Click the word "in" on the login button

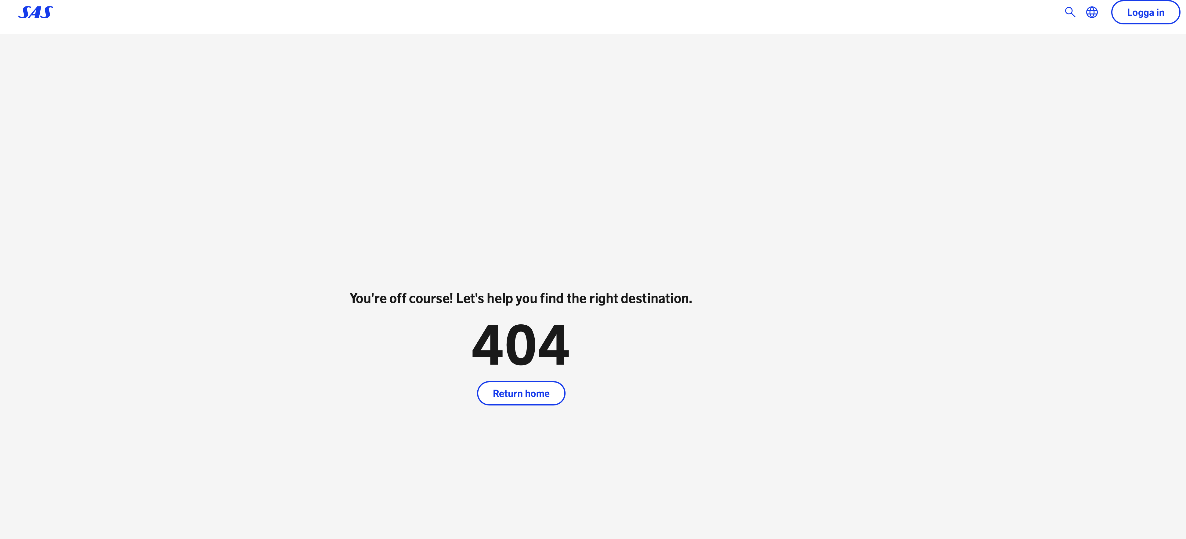click(1160, 12)
